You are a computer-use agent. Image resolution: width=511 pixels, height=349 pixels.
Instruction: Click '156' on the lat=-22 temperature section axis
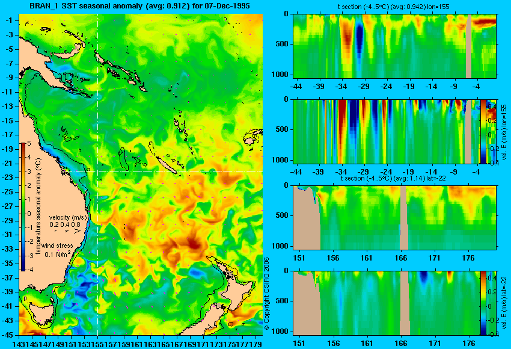[333, 258]
